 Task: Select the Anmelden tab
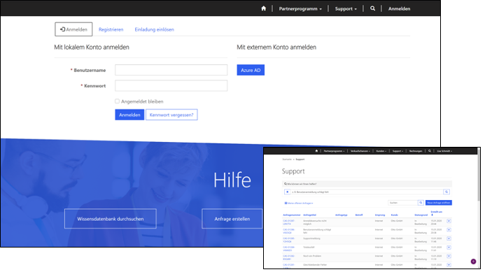pyautogui.click(x=73, y=29)
